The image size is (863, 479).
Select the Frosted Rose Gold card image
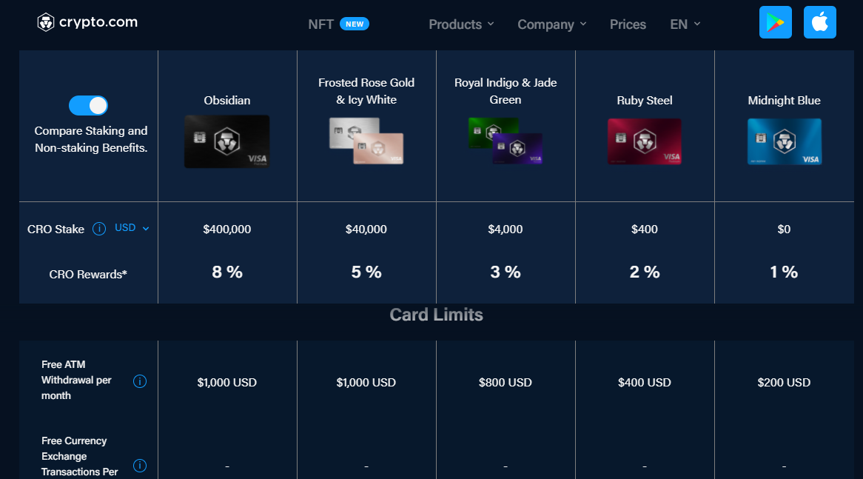coord(366,140)
